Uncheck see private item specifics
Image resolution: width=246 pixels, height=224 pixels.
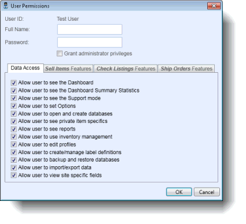pyautogui.click(x=13, y=121)
